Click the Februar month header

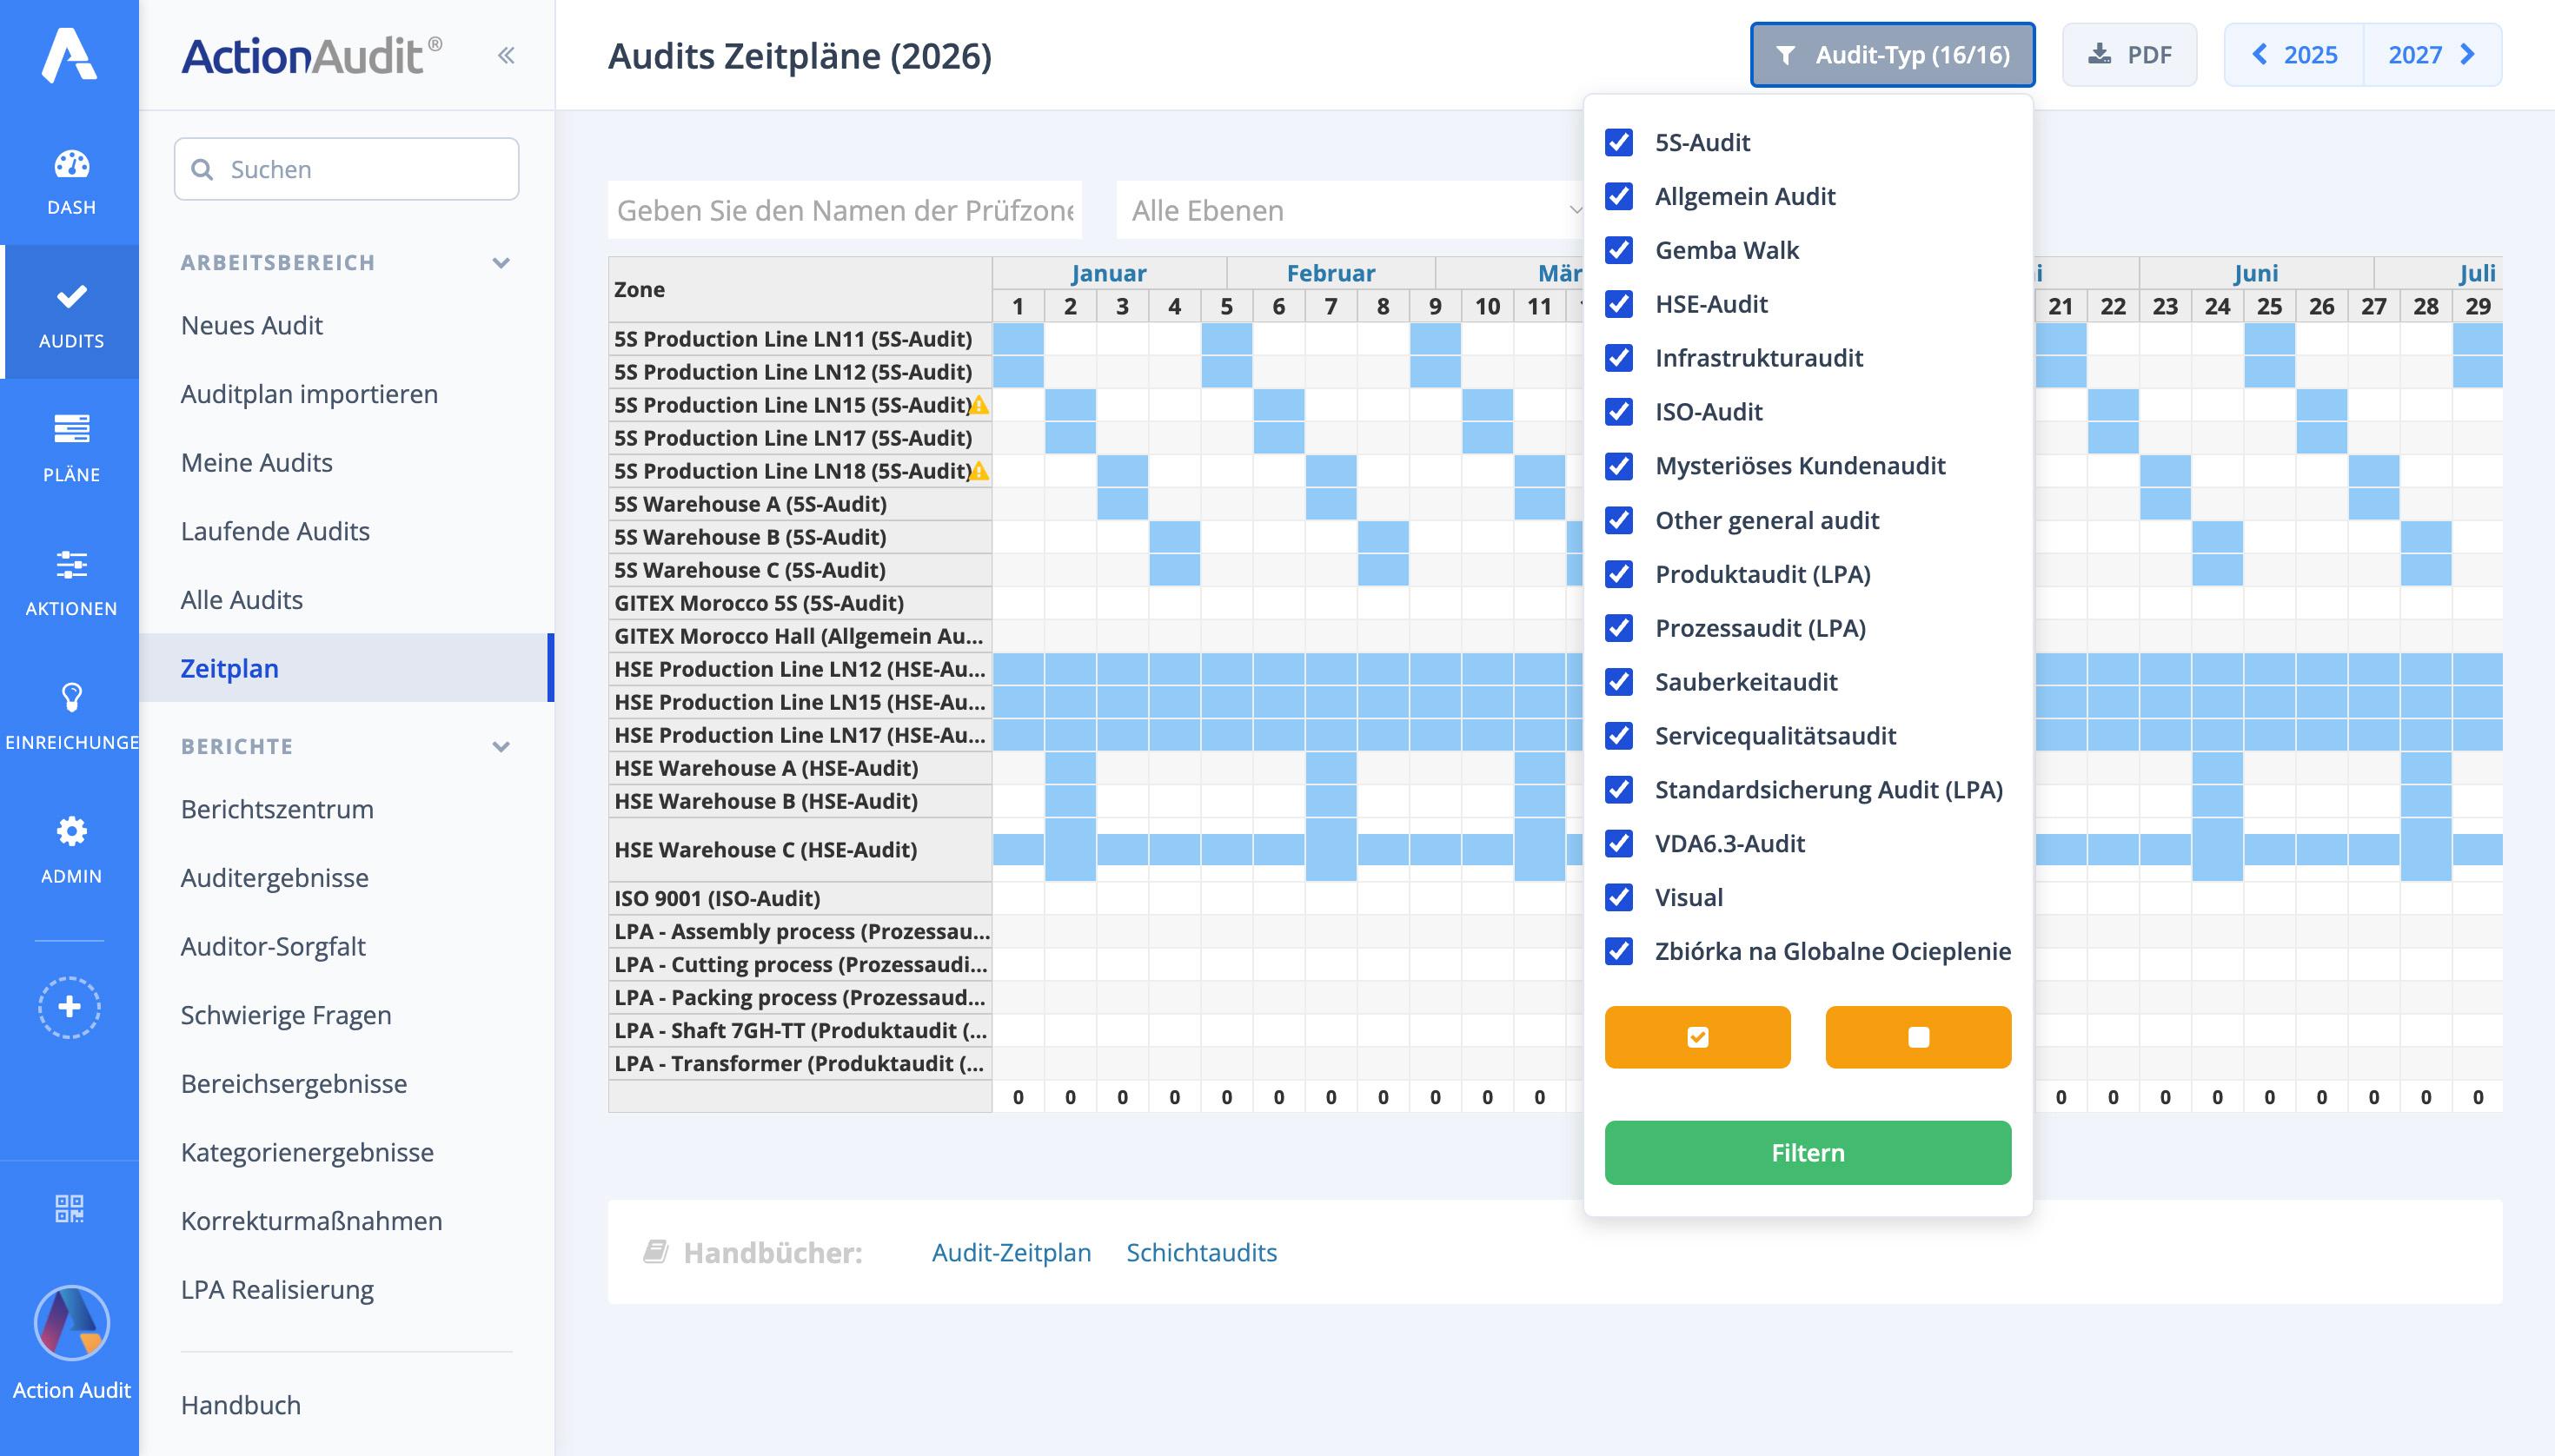[1331, 273]
